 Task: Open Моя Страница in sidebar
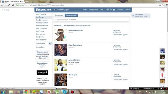41,14
